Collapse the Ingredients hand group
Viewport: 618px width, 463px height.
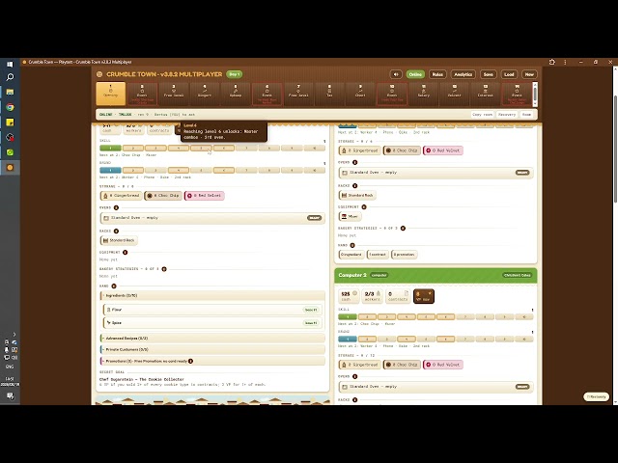[212, 295]
